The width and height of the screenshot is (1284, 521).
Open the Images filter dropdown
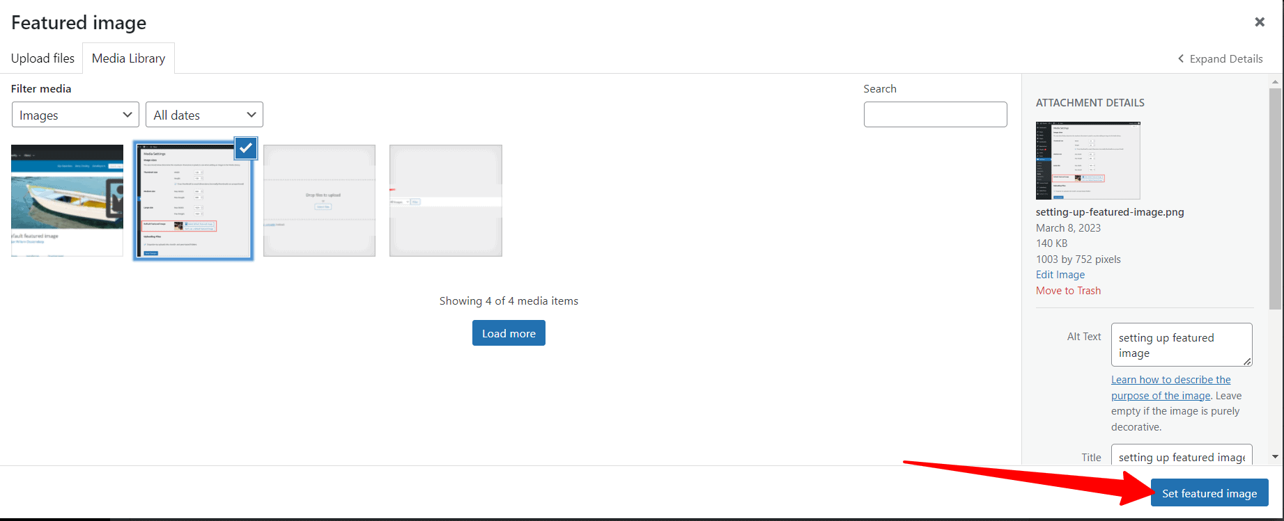click(75, 115)
